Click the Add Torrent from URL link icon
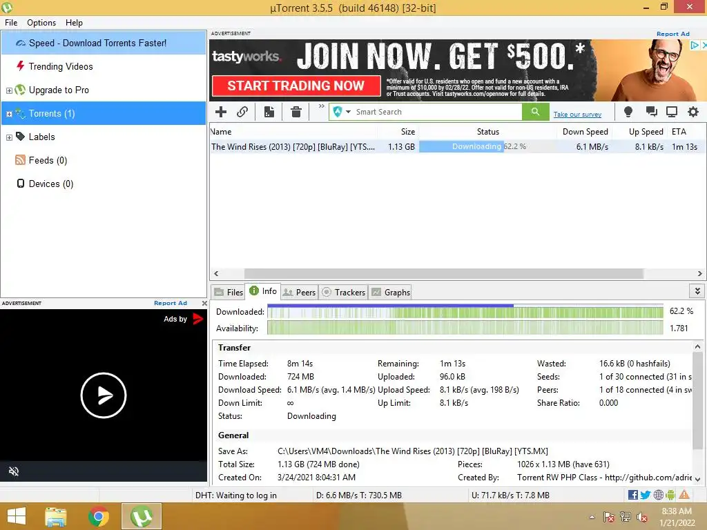The height and width of the screenshot is (530, 707). point(242,112)
